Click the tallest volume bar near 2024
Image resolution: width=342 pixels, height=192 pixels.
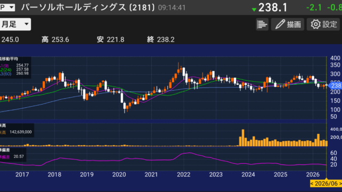(x=243, y=138)
